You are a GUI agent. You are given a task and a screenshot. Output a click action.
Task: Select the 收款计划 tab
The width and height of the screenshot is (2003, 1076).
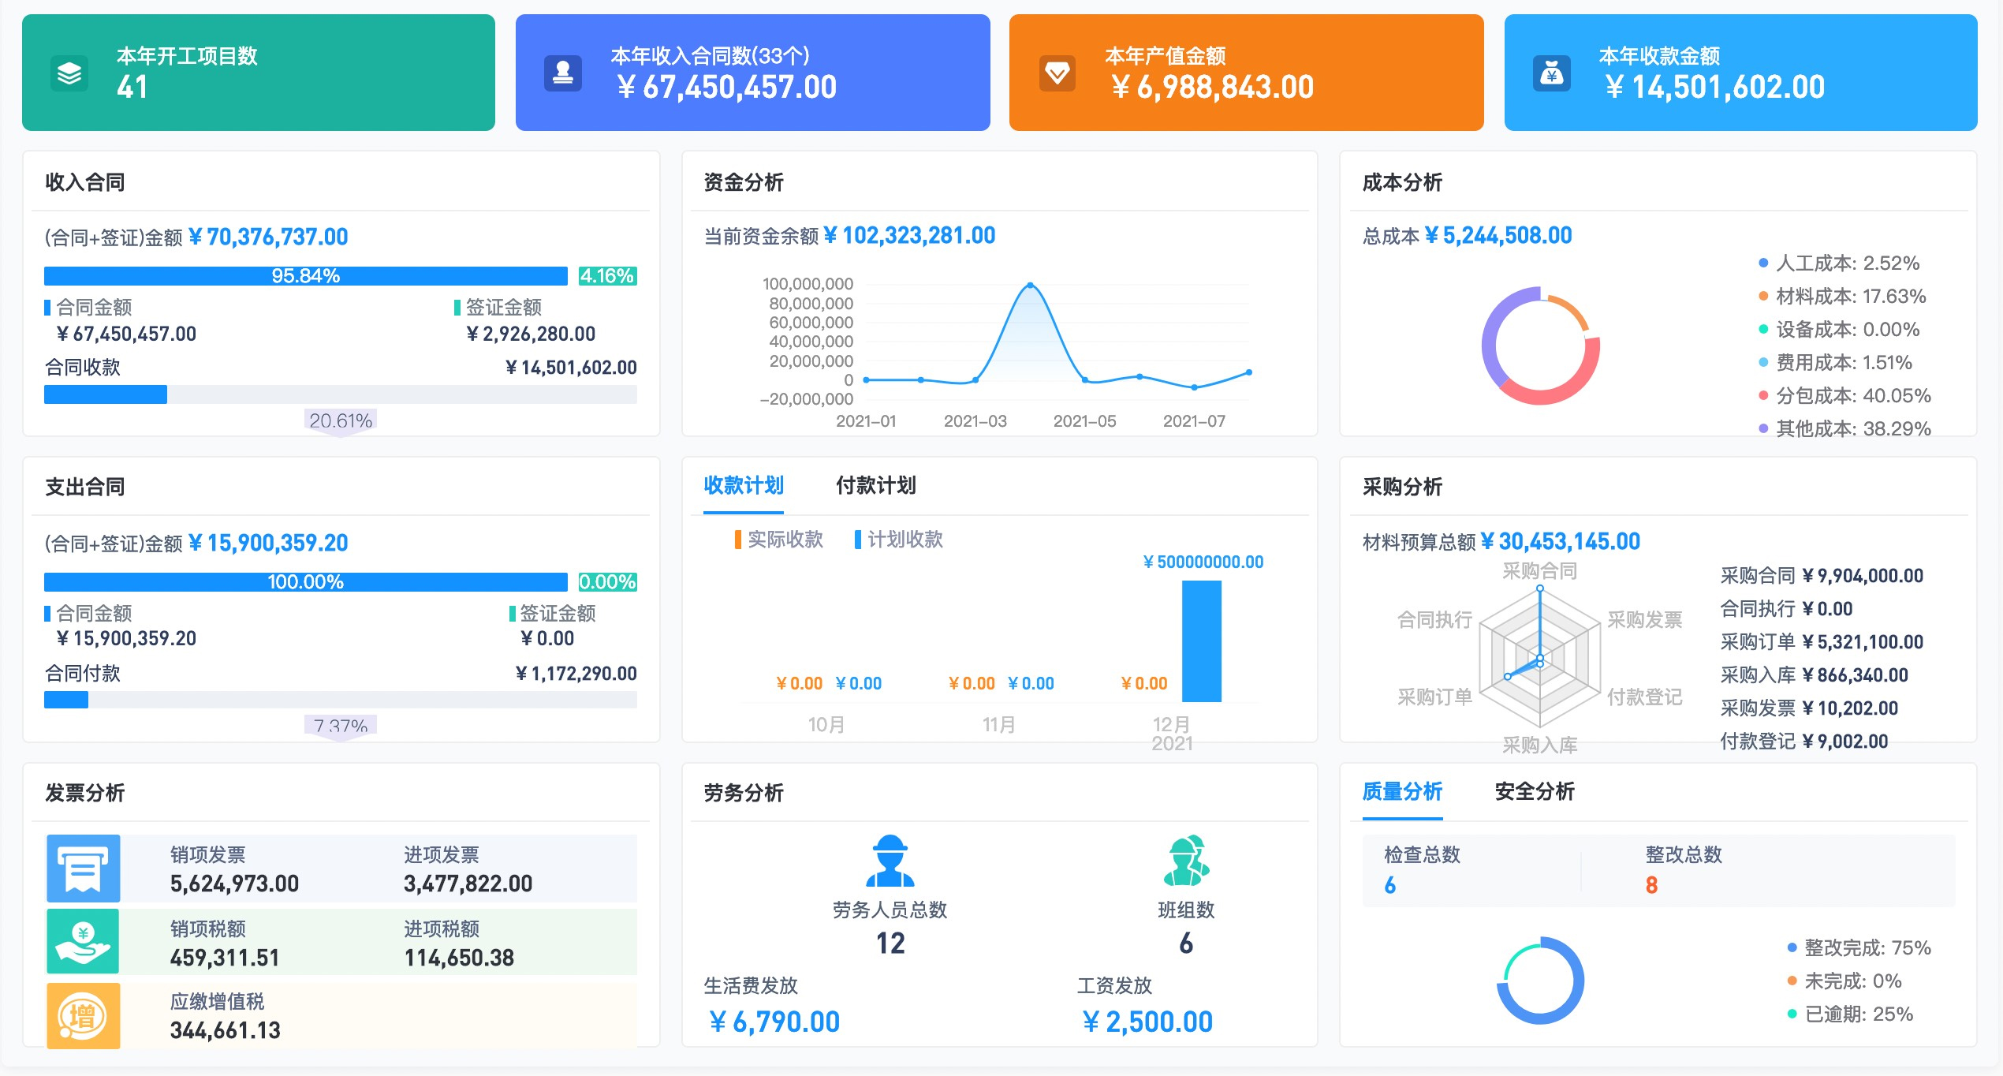pos(743,486)
